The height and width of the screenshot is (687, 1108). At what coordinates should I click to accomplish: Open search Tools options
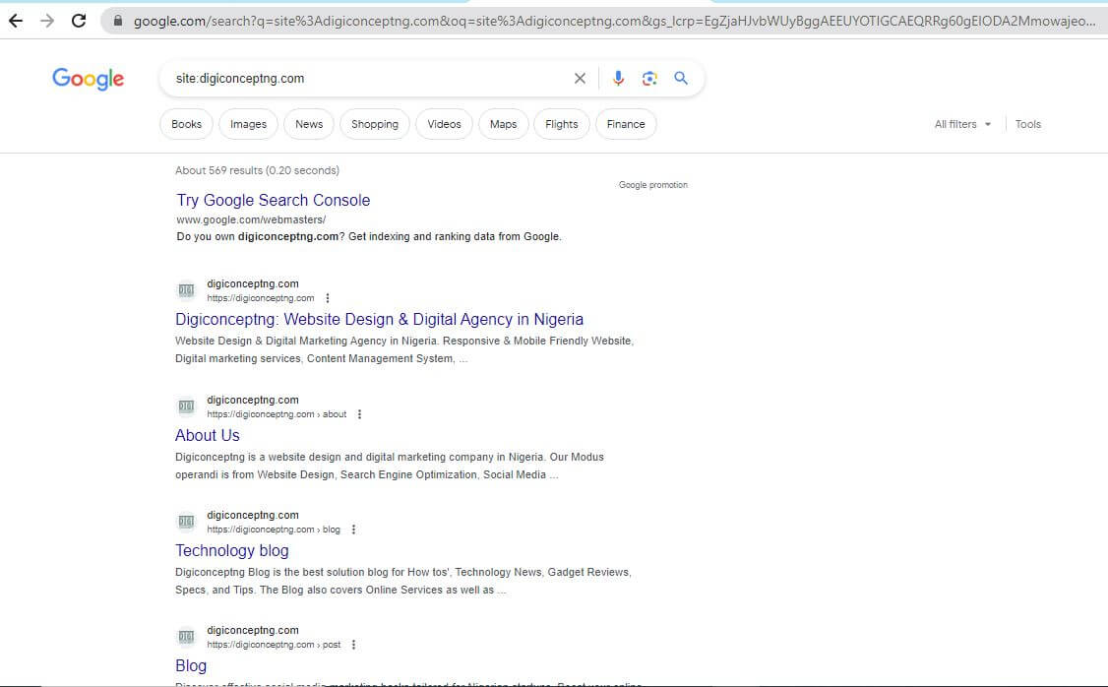pos(1027,124)
